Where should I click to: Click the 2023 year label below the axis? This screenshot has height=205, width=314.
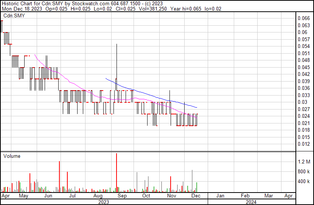pyautogui.click(x=103, y=202)
